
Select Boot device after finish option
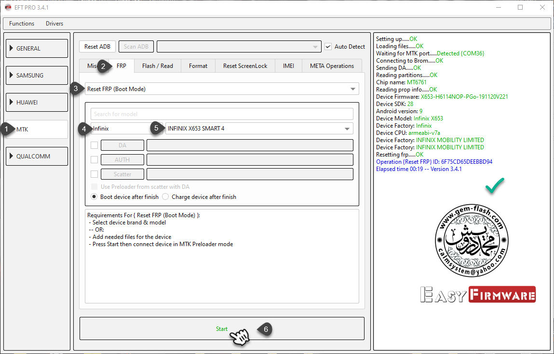(94, 197)
